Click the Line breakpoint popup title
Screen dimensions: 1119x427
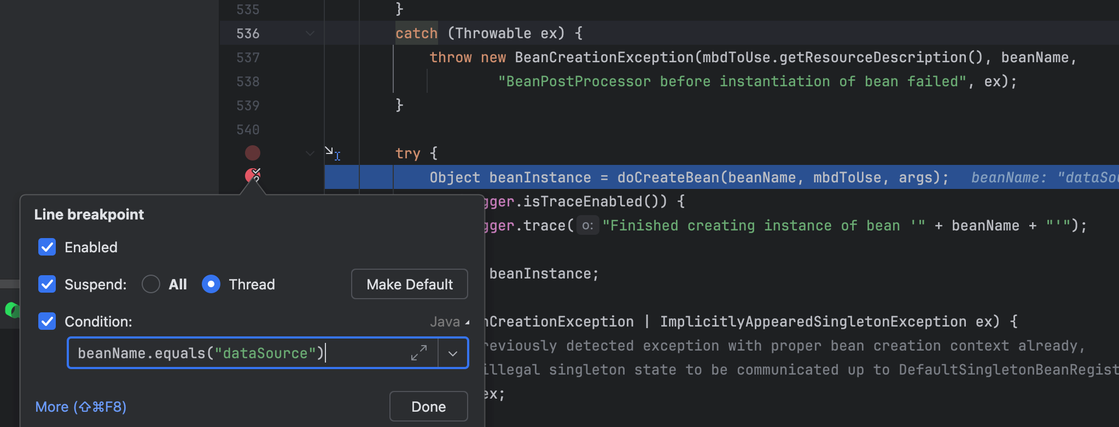(x=89, y=215)
